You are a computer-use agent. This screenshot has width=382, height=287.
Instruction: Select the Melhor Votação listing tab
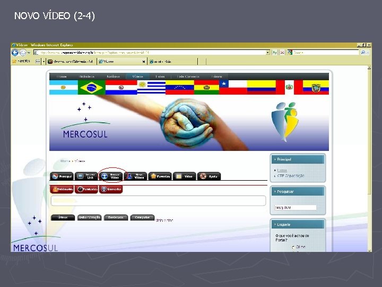point(90,217)
